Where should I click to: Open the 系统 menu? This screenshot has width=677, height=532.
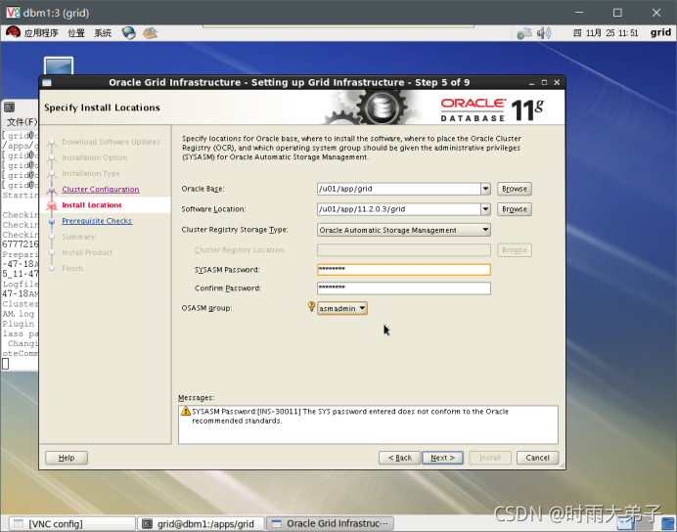[x=103, y=33]
